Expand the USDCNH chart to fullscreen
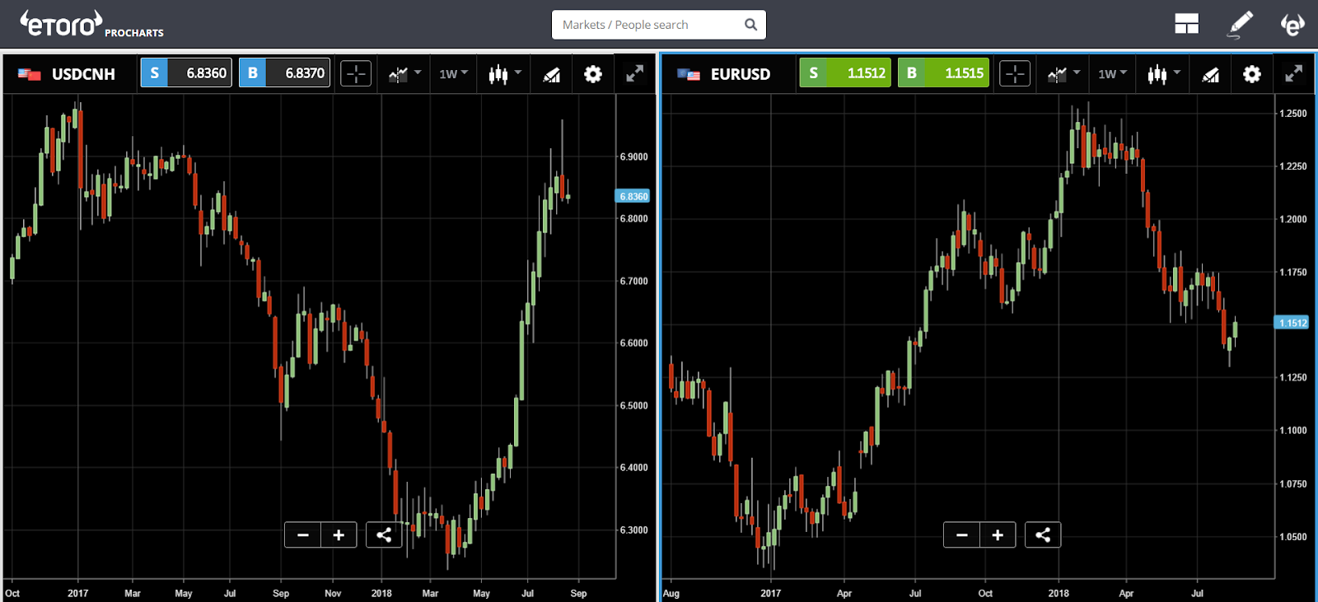1318x602 pixels. pyautogui.click(x=634, y=74)
